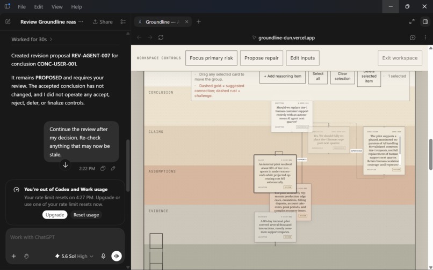The width and height of the screenshot is (433, 270).
Task: Select the 'pilot supports a phased' conclusion card
Action: tap(384, 151)
